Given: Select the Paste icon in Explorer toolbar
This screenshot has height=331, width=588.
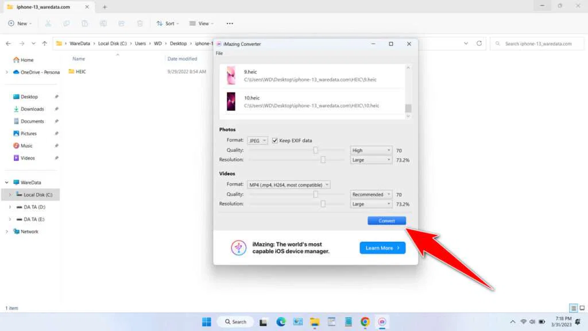Looking at the screenshot, I should pyautogui.click(x=84, y=23).
